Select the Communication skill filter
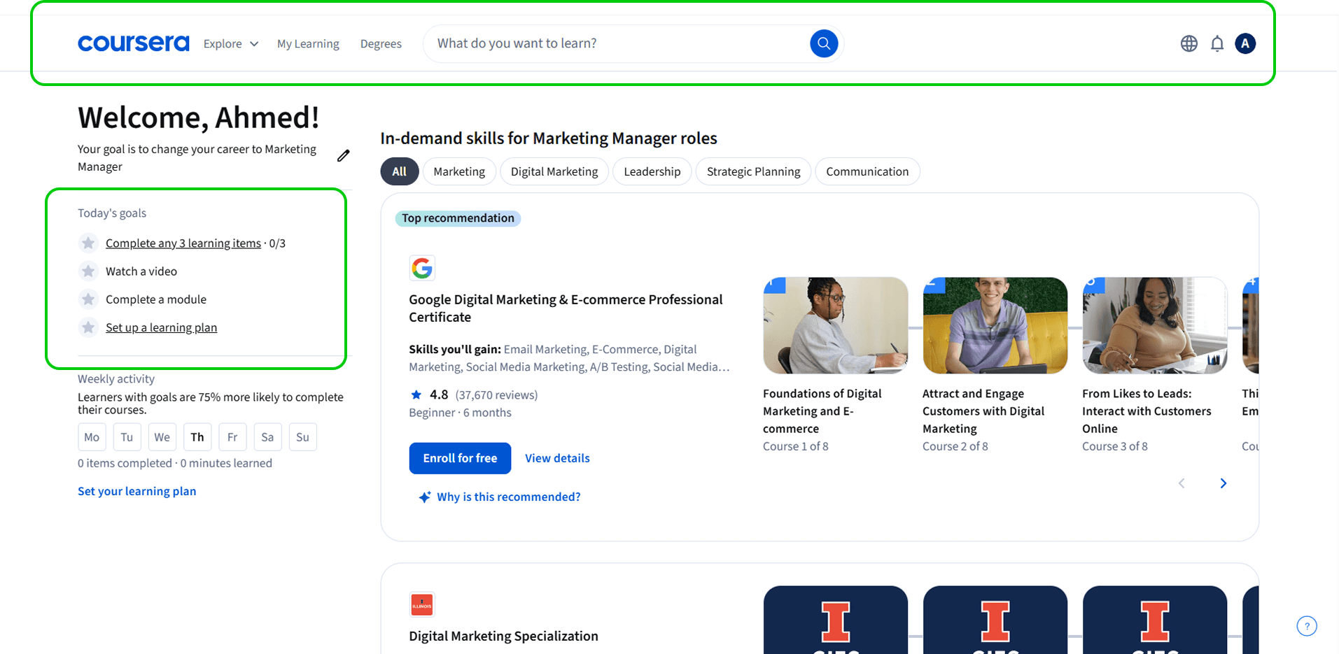1339x654 pixels. tap(867, 171)
